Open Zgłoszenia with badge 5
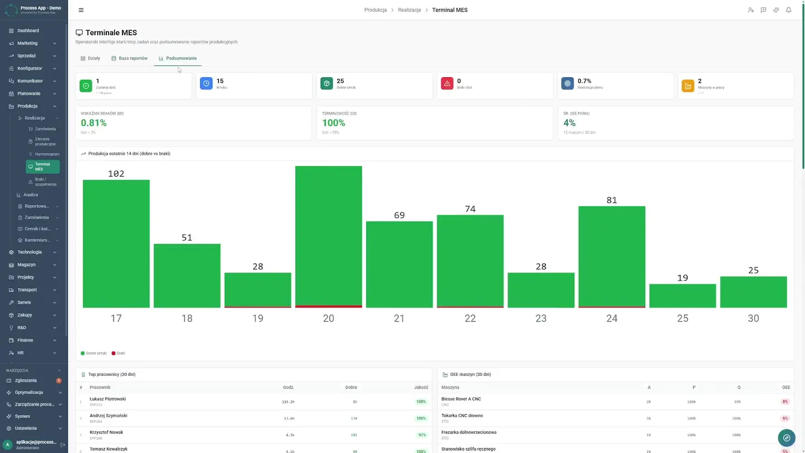Viewport: 805px width, 453px height. [34, 380]
